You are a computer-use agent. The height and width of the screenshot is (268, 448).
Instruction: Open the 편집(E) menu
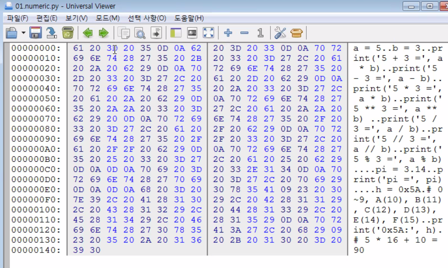point(47,18)
